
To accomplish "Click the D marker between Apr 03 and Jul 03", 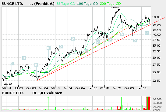I will [12, 64].
